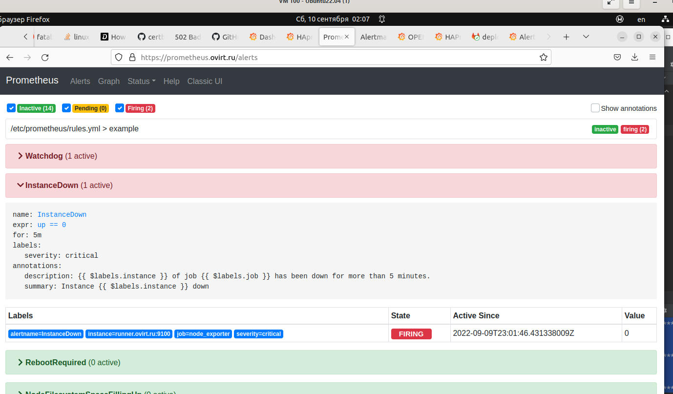This screenshot has height=394, width=673.
Task: Open Firefox downloads panel
Action: 635,57
